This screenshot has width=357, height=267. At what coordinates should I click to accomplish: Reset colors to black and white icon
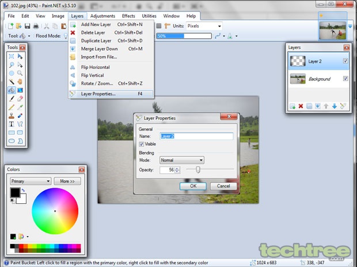[12, 201]
